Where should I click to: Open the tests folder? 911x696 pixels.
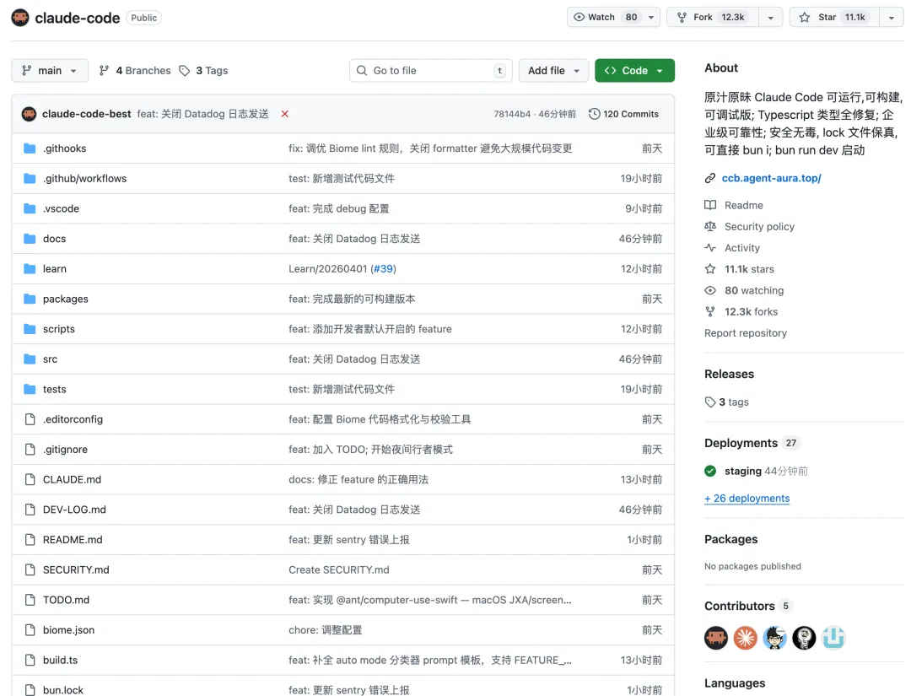point(54,389)
